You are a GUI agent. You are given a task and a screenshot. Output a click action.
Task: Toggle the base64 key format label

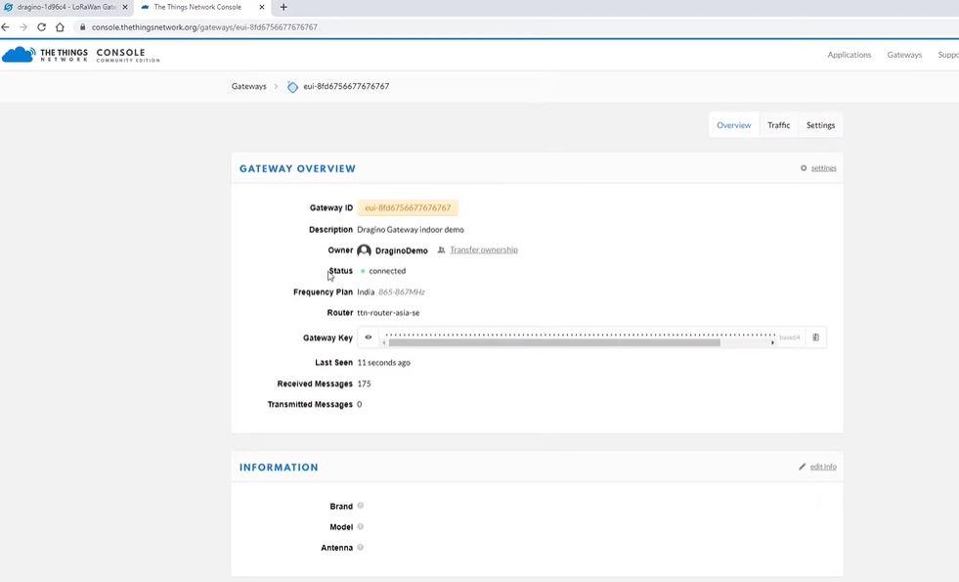(790, 337)
